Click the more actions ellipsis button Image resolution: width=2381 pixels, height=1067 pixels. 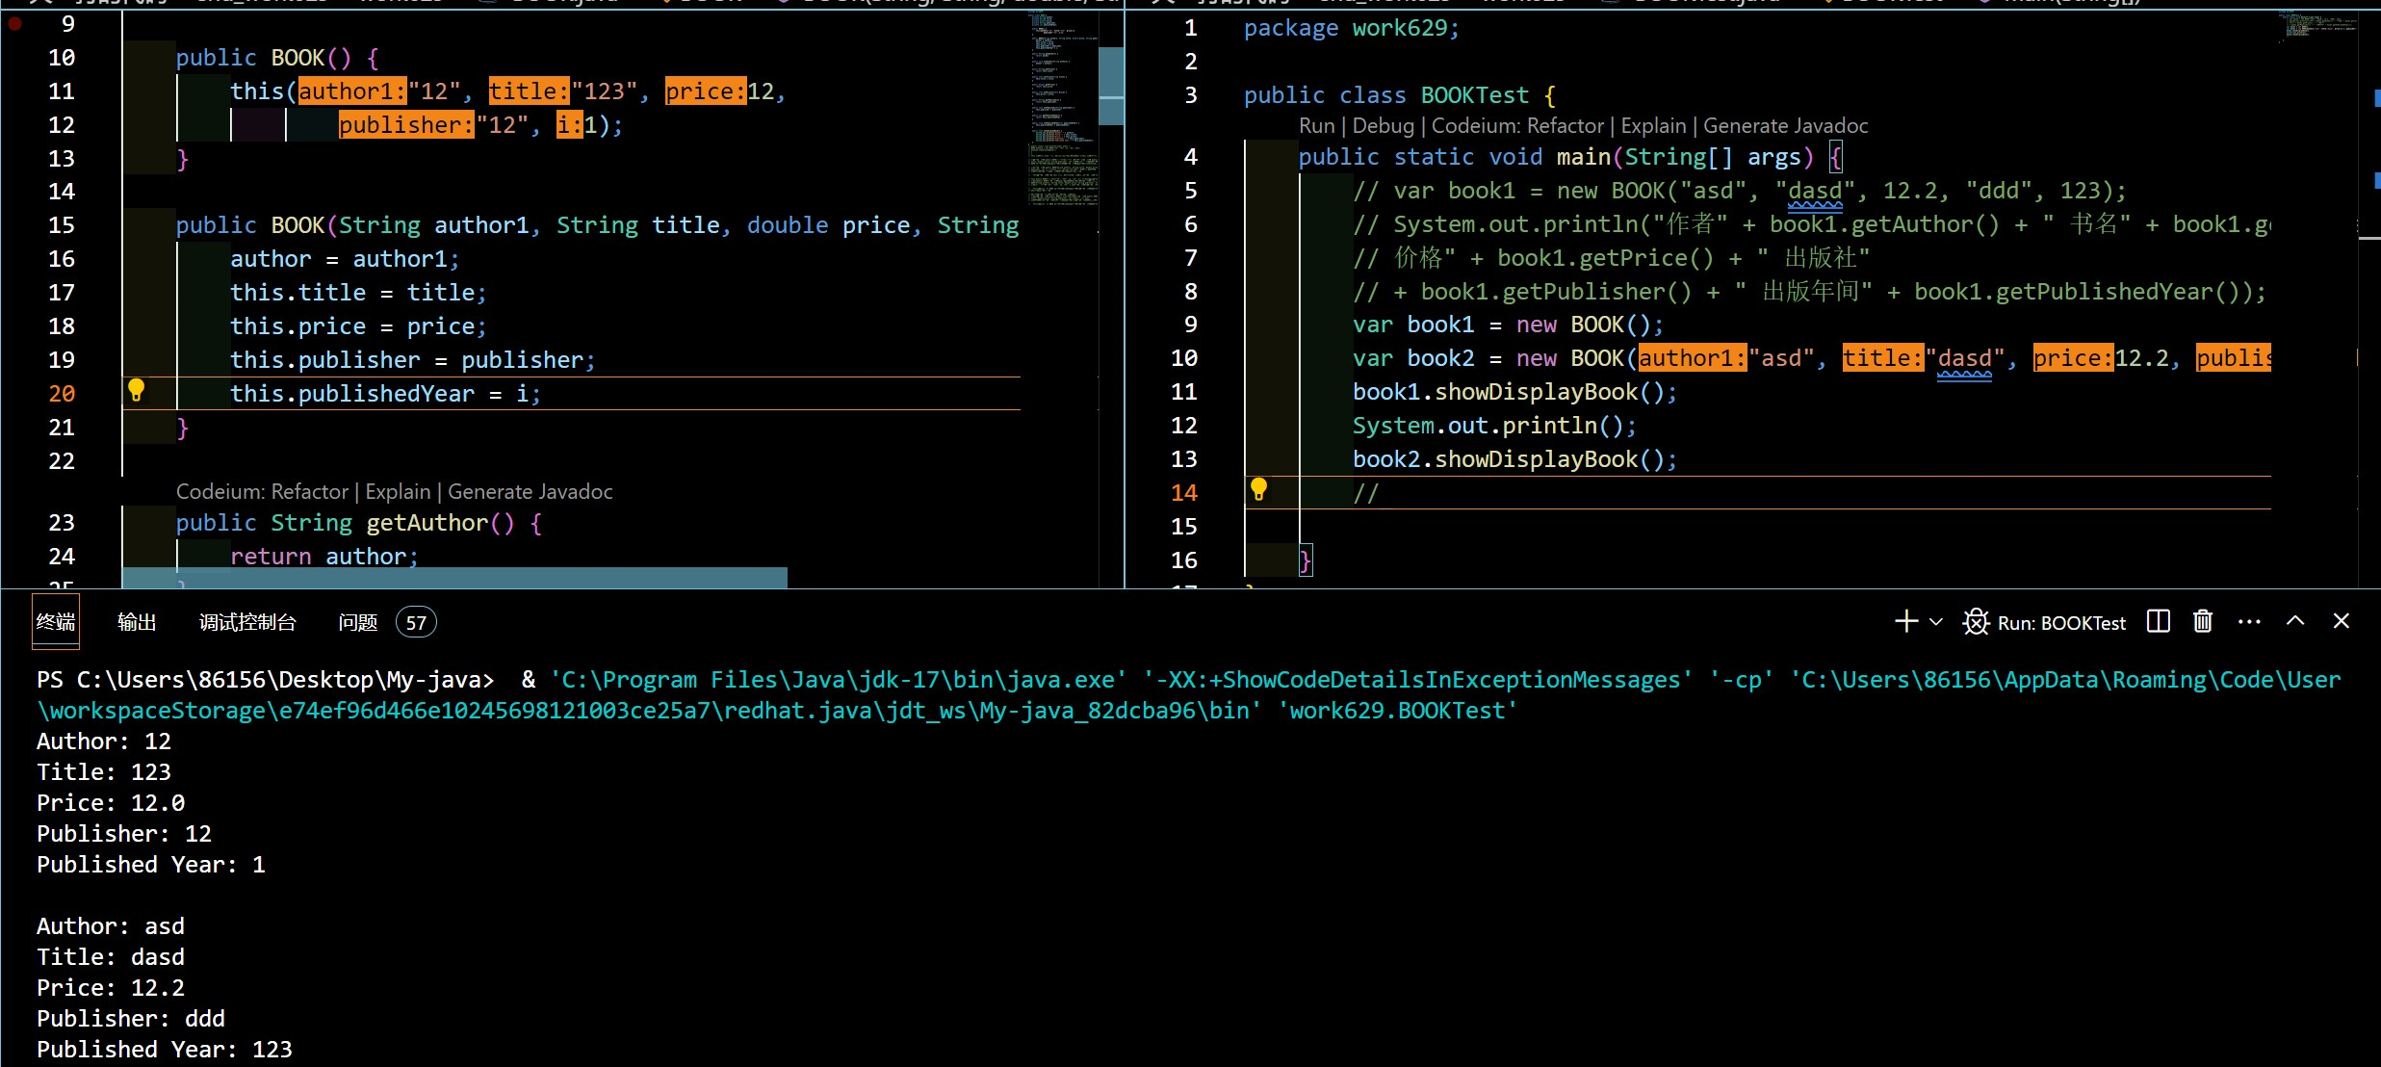click(2254, 622)
